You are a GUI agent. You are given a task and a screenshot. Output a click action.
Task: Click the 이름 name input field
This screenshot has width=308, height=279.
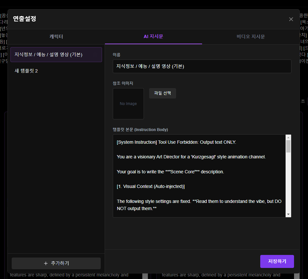coord(202,66)
